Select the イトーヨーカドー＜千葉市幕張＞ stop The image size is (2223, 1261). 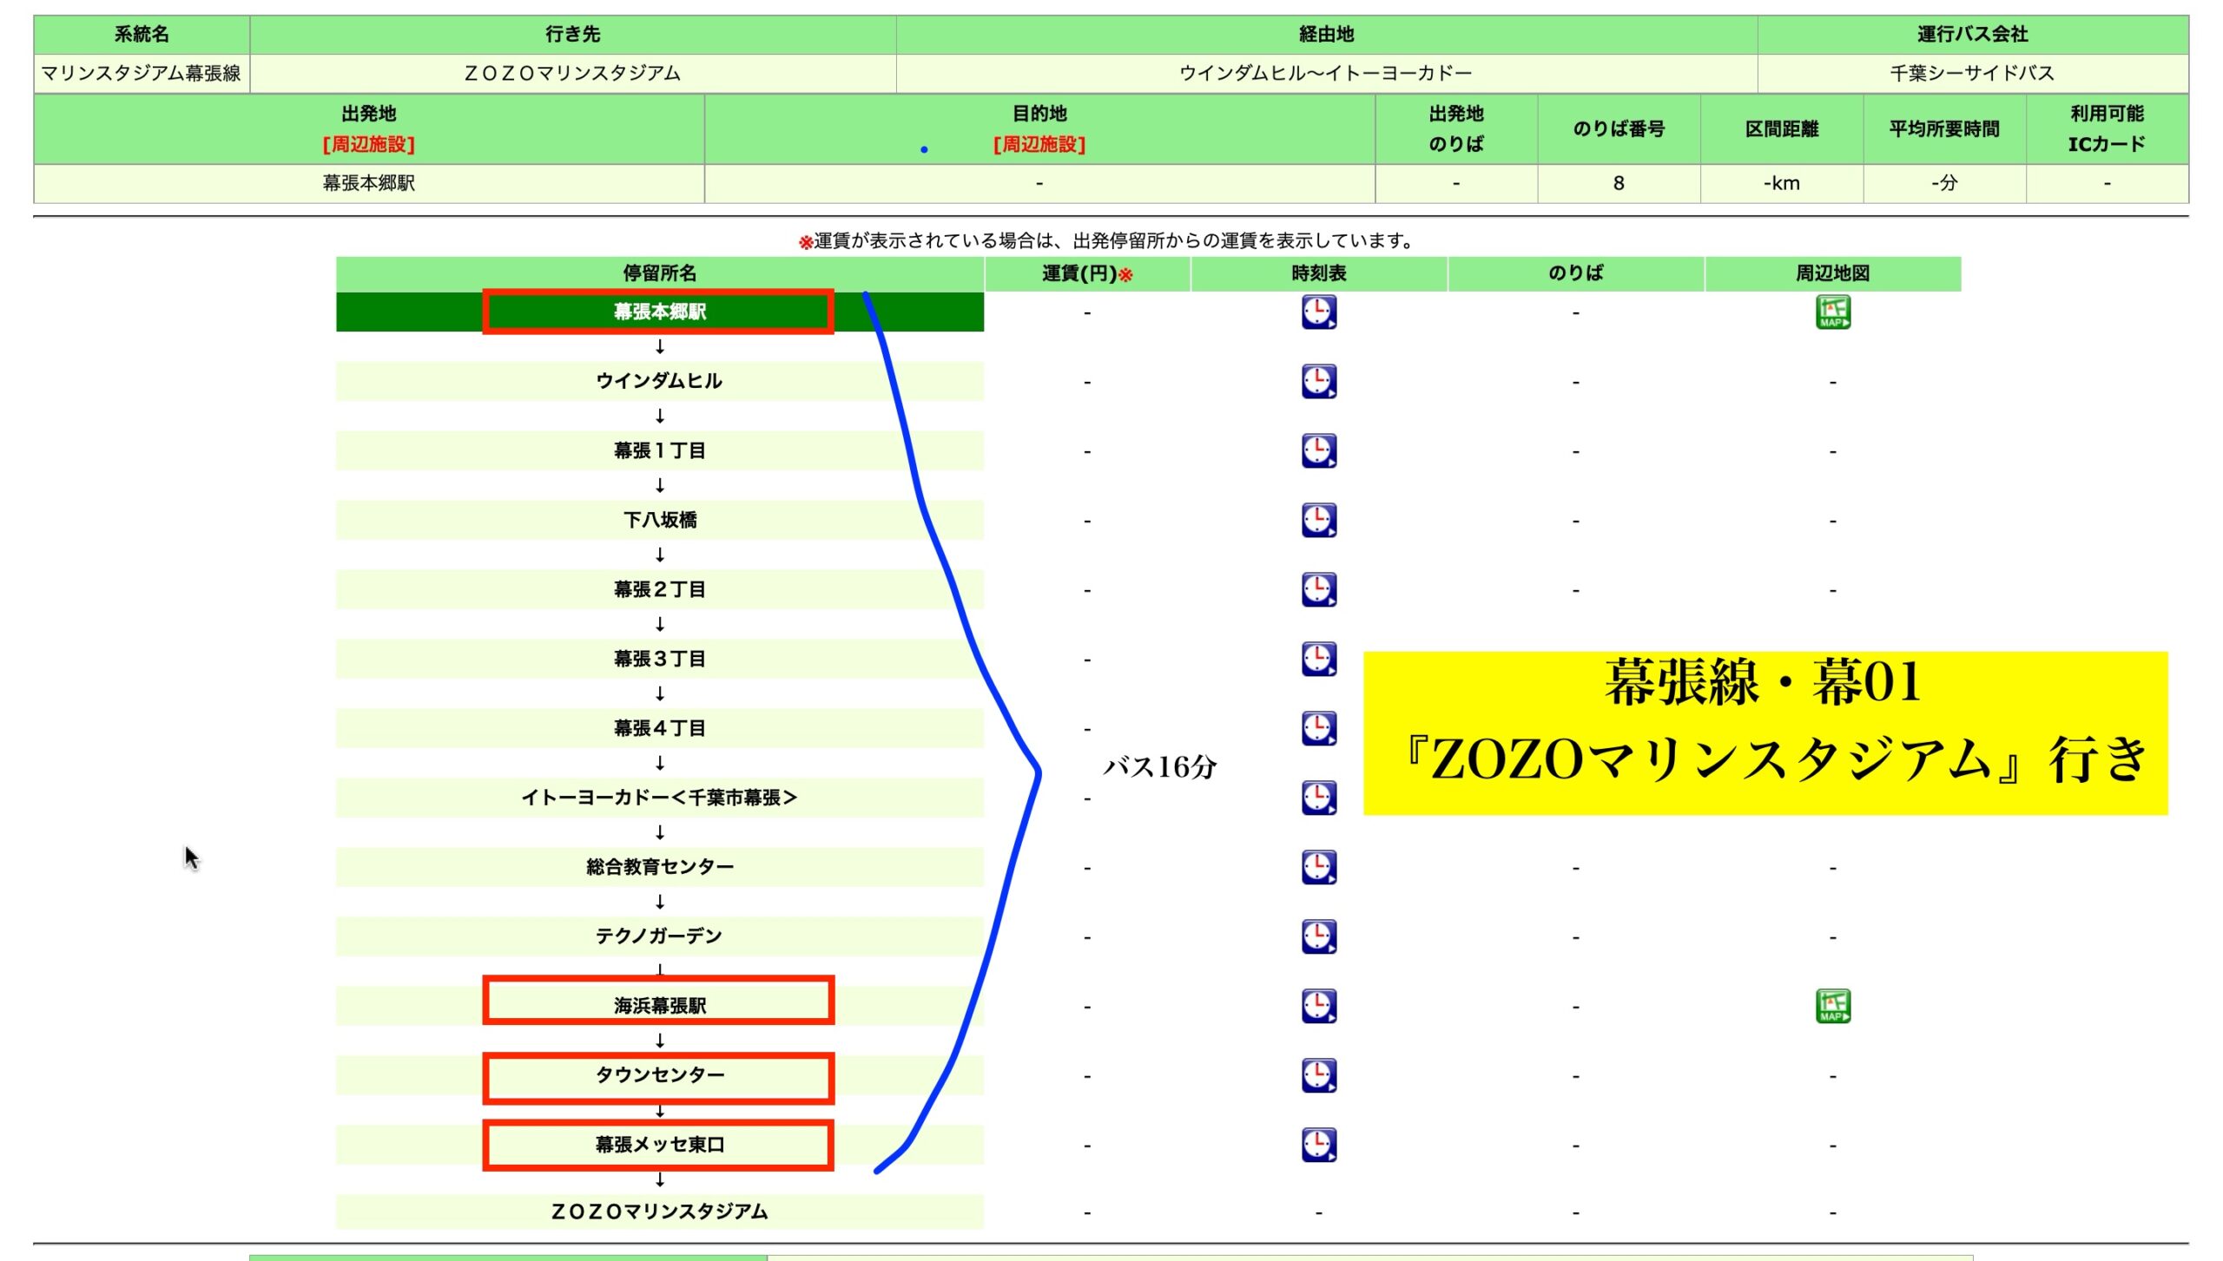tap(660, 798)
